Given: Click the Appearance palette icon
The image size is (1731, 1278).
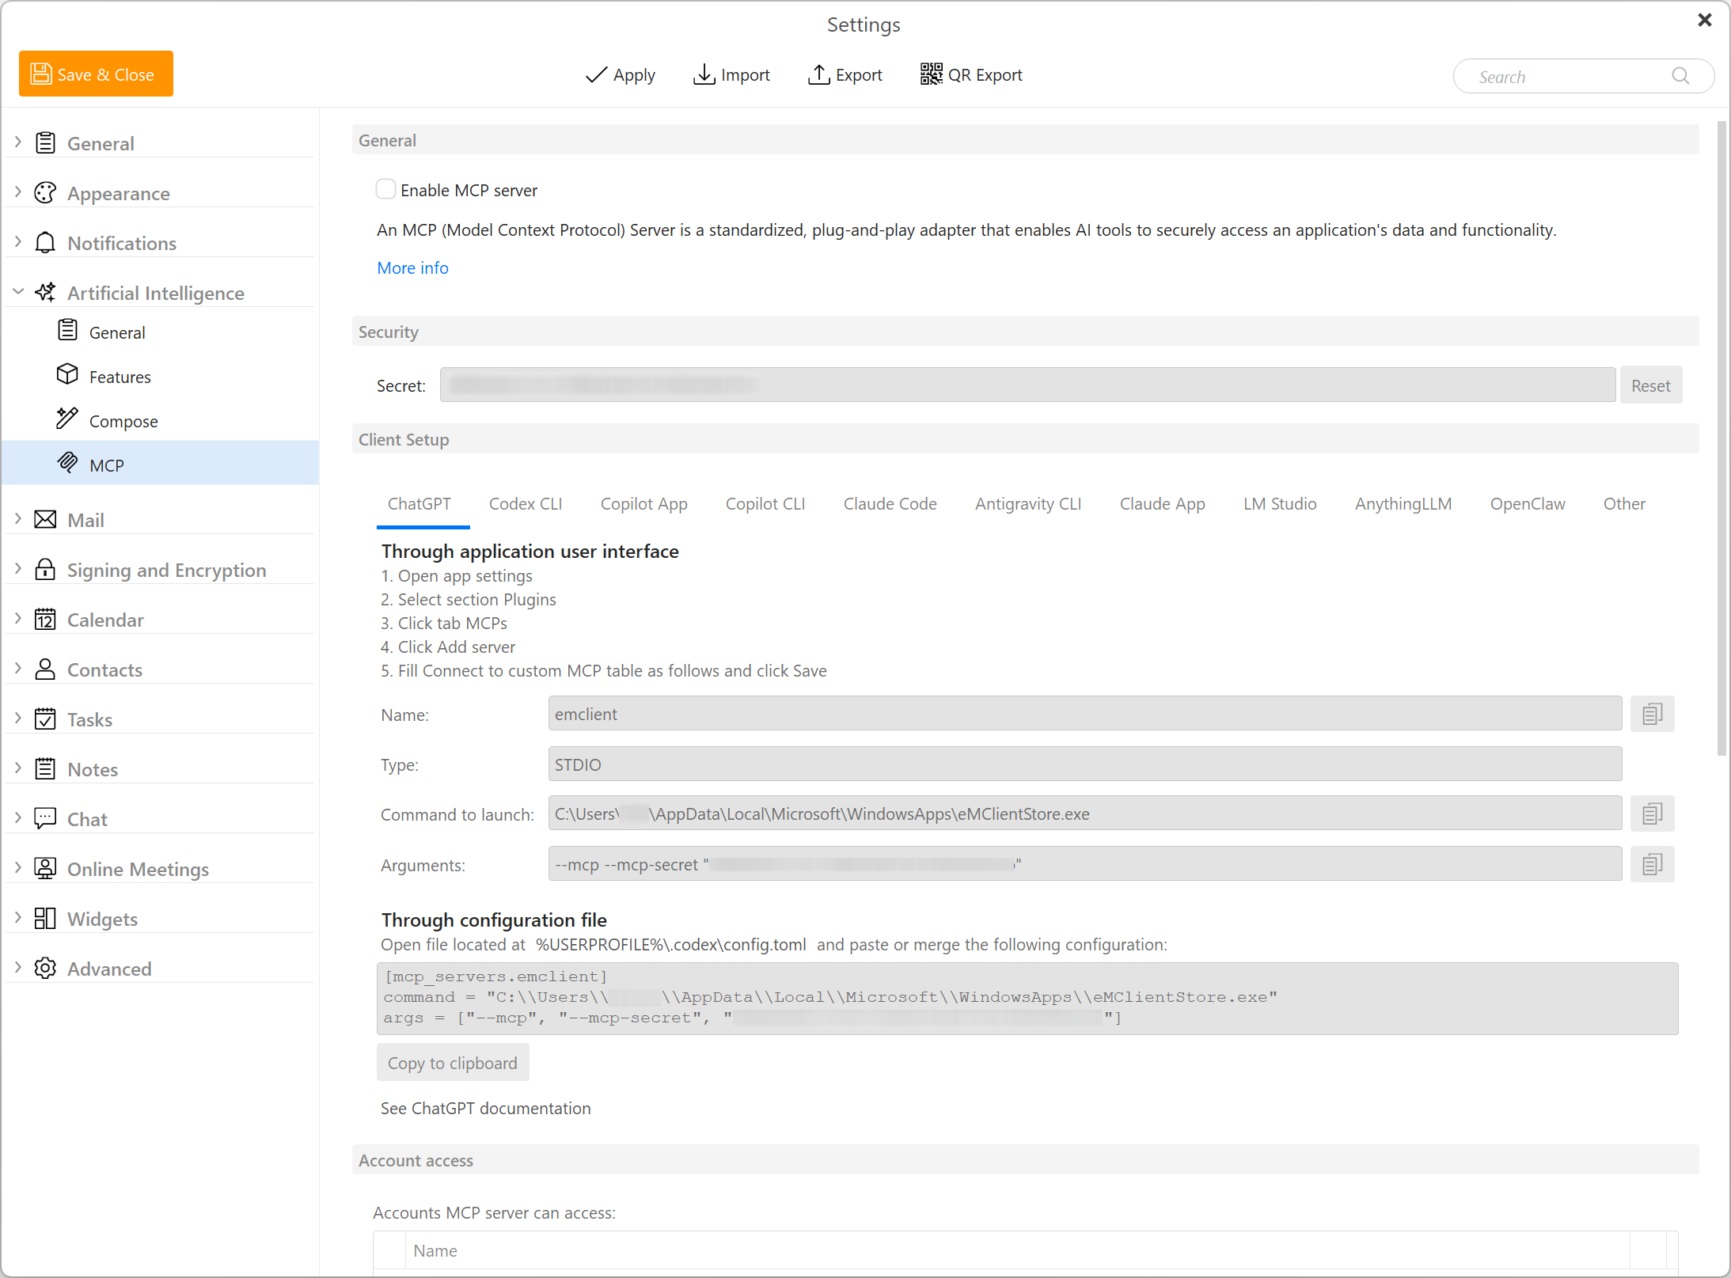Looking at the screenshot, I should click(x=46, y=193).
